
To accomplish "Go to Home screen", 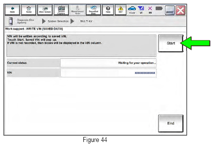I will pos(29,10).
